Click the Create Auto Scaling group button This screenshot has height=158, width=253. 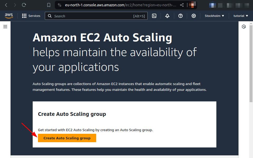pos(67,138)
